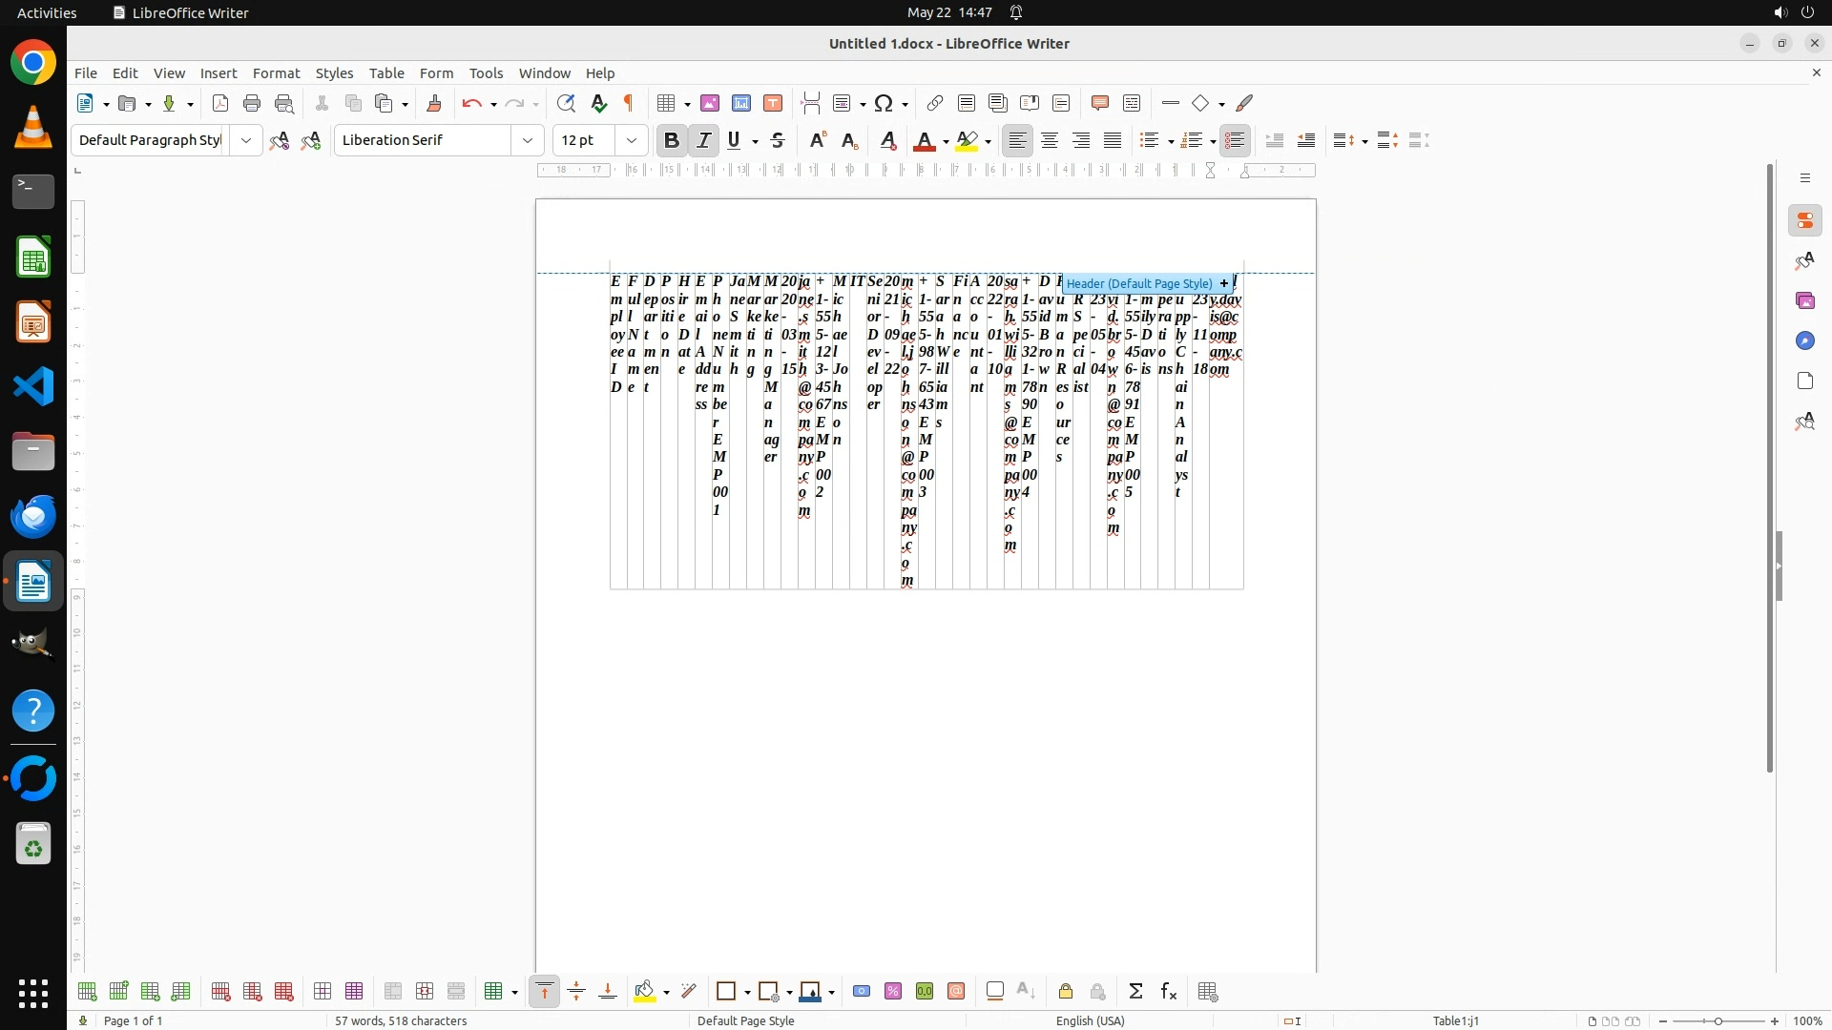Open the Format menu
1832x1030 pixels.
276,72
